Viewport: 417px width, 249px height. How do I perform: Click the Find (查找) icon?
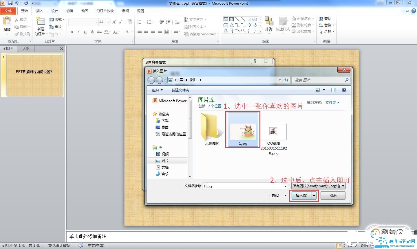pos(321,19)
